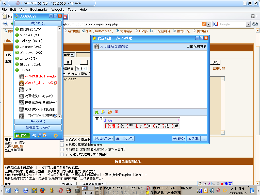The width and height of the screenshot is (260, 195).
Task: Toggle sound speaker icon in QQ buddy window
Action: [x=34, y=136]
